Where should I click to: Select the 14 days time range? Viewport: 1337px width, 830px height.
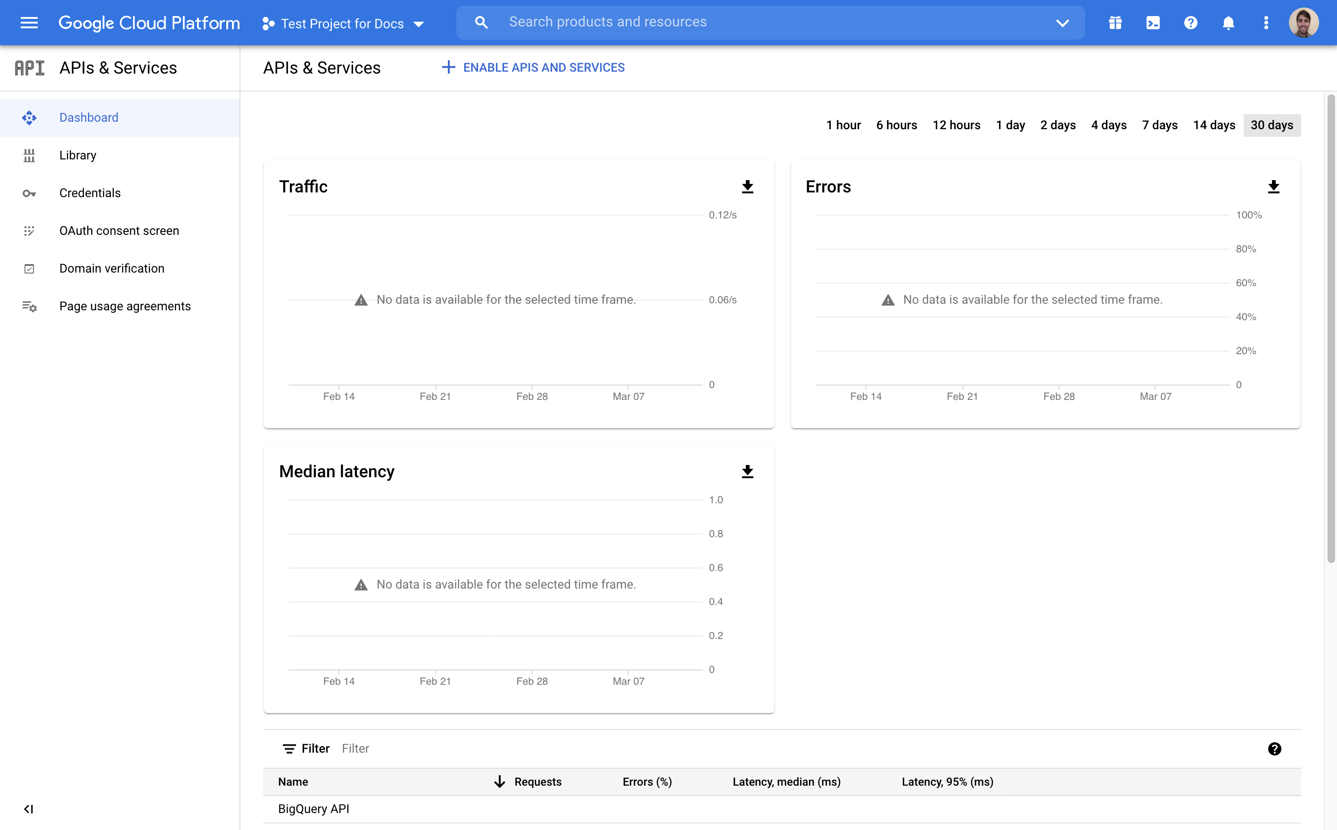[1214, 125]
